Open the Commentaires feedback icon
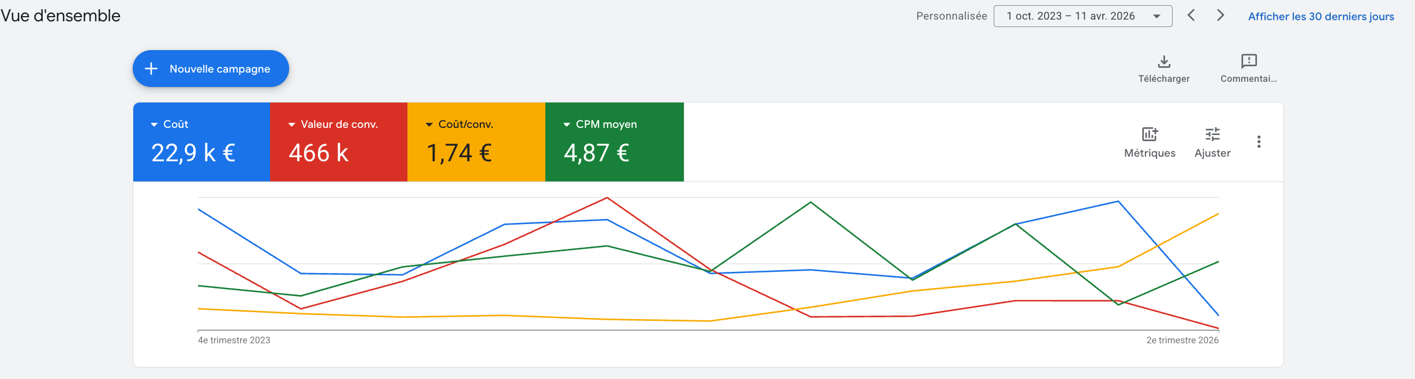This screenshot has width=1415, height=379. tap(1249, 62)
